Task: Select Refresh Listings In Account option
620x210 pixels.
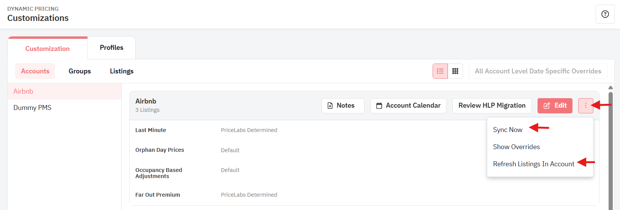Action: pyautogui.click(x=533, y=164)
